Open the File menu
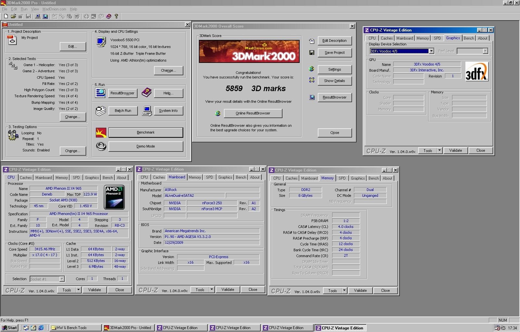The height and width of the screenshot is (332, 520). [5, 9]
